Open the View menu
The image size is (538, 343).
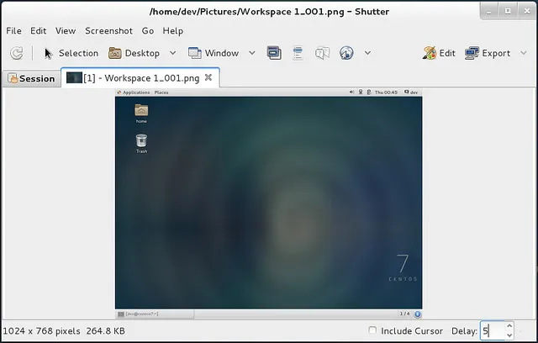click(x=66, y=31)
